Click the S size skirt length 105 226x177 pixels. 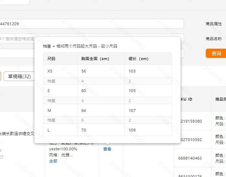(x=132, y=91)
